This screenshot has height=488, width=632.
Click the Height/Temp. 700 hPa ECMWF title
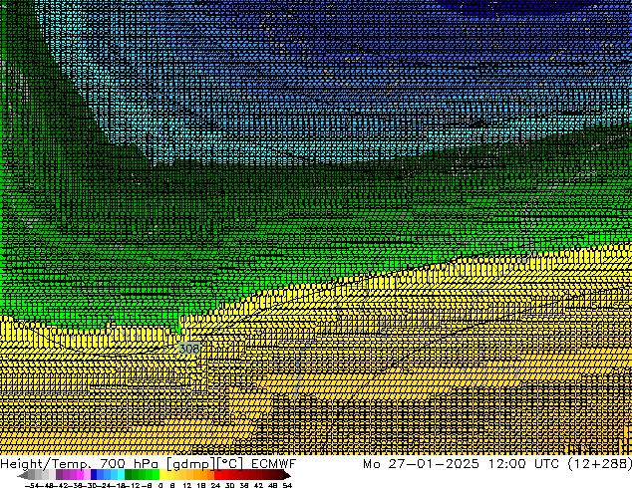click(x=148, y=463)
